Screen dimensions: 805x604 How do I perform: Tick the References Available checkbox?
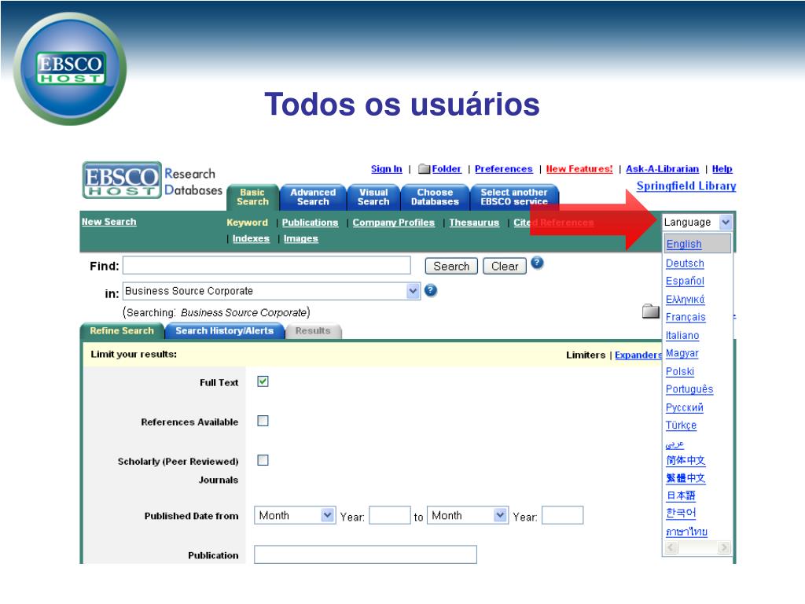click(263, 422)
